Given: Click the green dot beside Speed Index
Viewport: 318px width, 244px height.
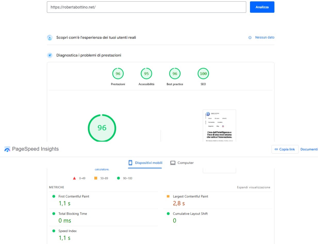Looking at the screenshot, I should coord(54,231).
